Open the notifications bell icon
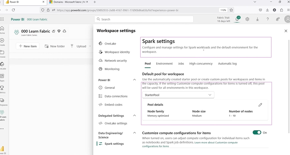 pos(237,19)
